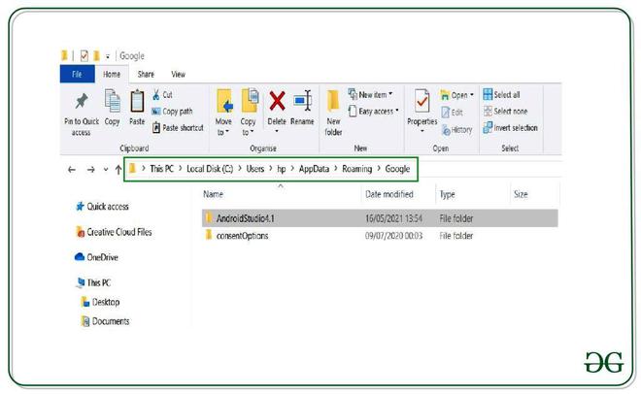Select This PC in navigation pane
Image resolution: width=641 pixels, height=394 pixels.
(x=93, y=282)
